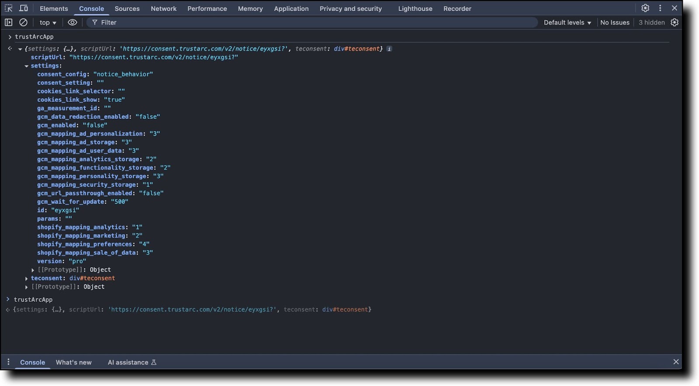Open console settings gear beside 3 hidden
The height and width of the screenshot is (386, 699).
coord(675,22)
